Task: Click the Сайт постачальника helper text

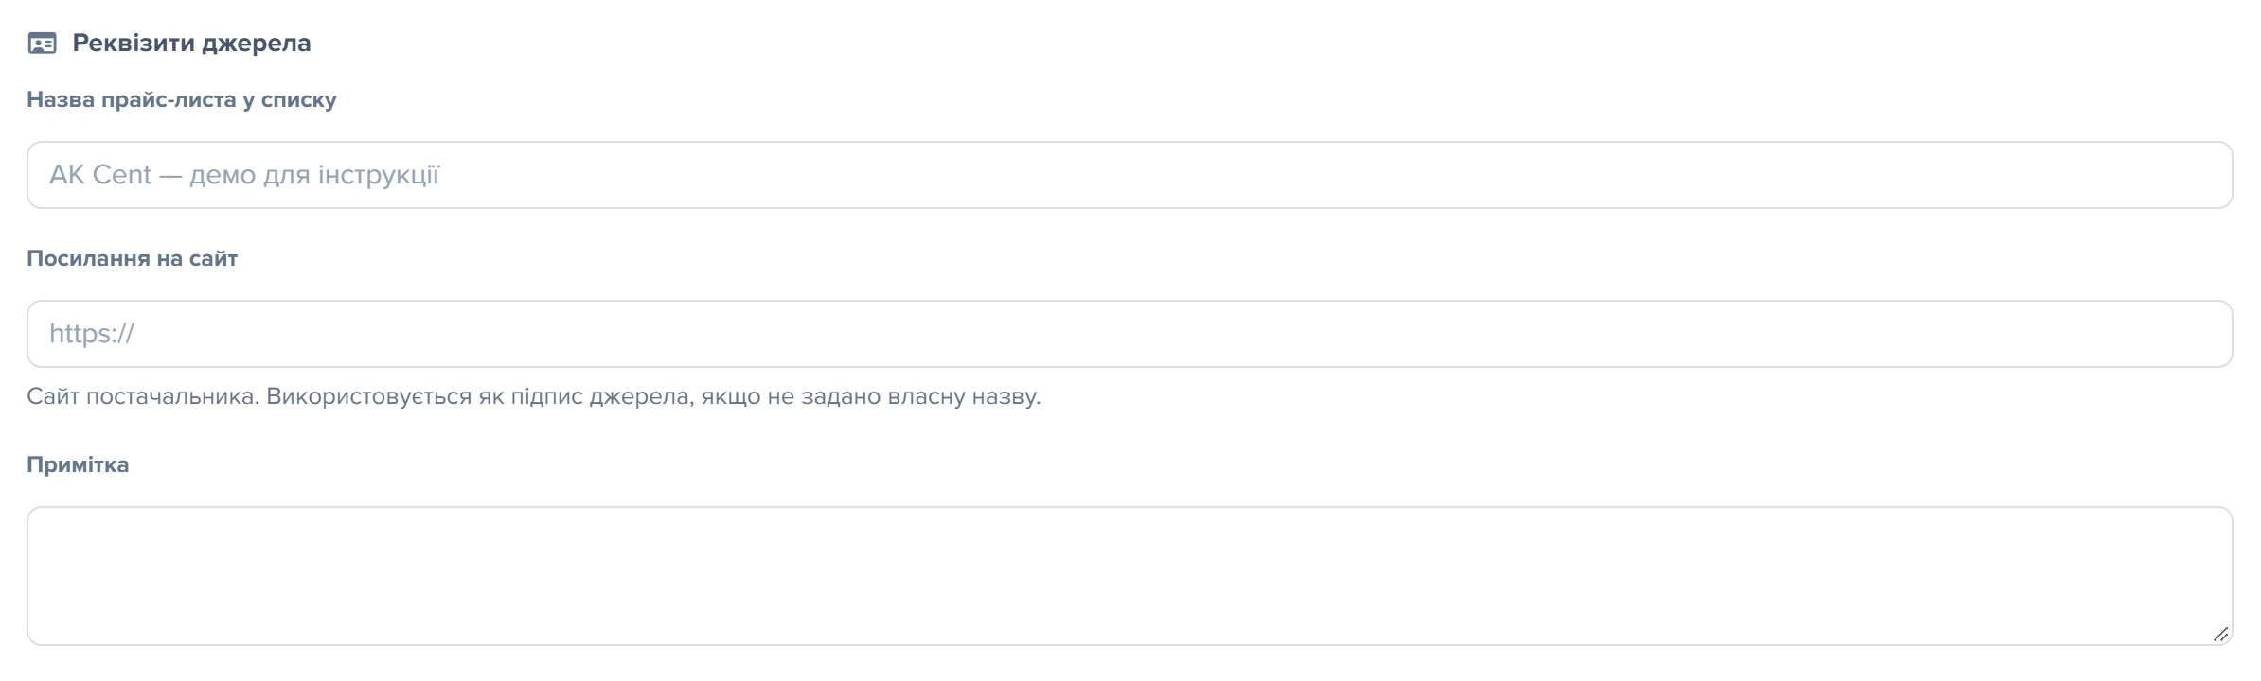Action: (x=533, y=396)
